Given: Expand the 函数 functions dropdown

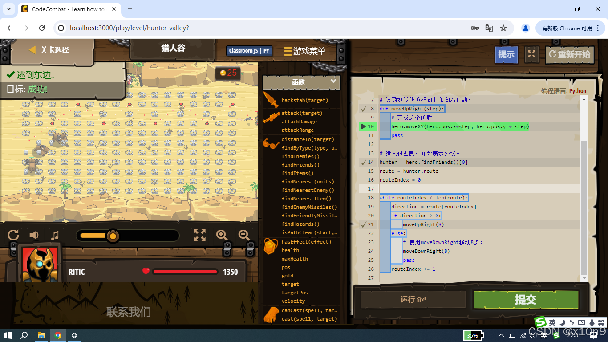Looking at the screenshot, I should pos(301,82).
